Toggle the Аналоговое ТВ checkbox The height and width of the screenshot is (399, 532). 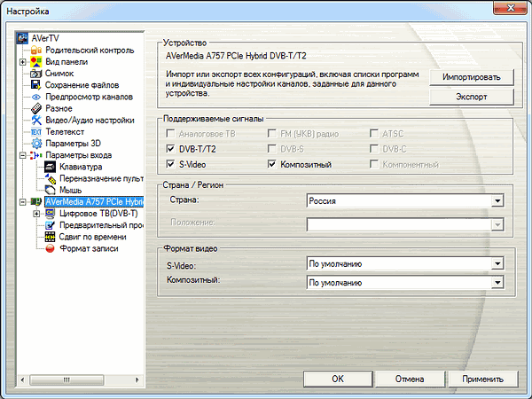click(170, 133)
